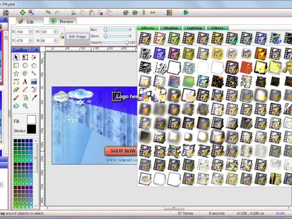The height and width of the screenshot is (219, 292).
Task: Flip object vertically
Action: [143, 12]
